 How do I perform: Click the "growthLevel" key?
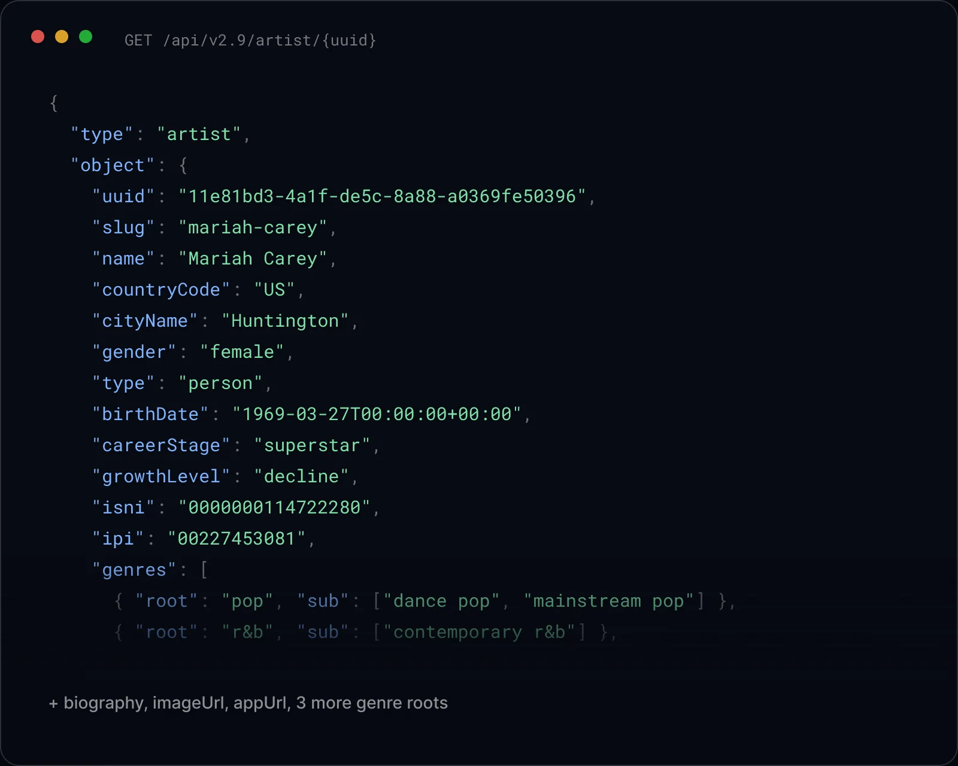pos(161,476)
